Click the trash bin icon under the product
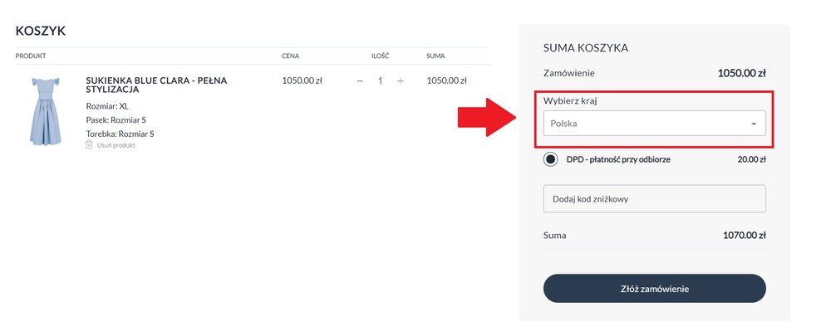Viewport: 831px width, 336px height. pyautogui.click(x=89, y=144)
